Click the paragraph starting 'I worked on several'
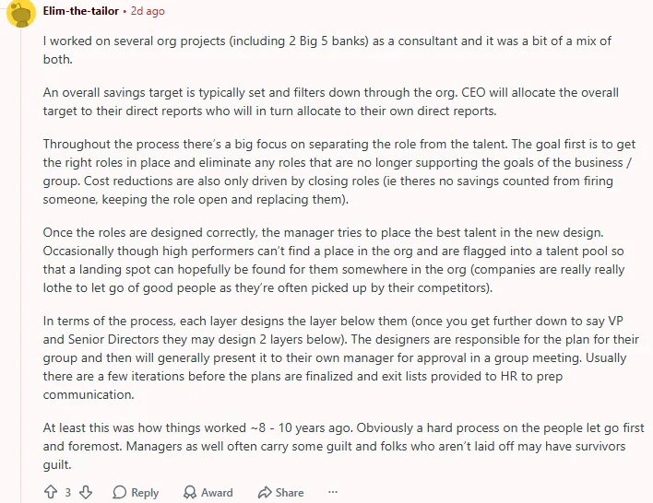 pyautogui.click(x=326, y=50)
